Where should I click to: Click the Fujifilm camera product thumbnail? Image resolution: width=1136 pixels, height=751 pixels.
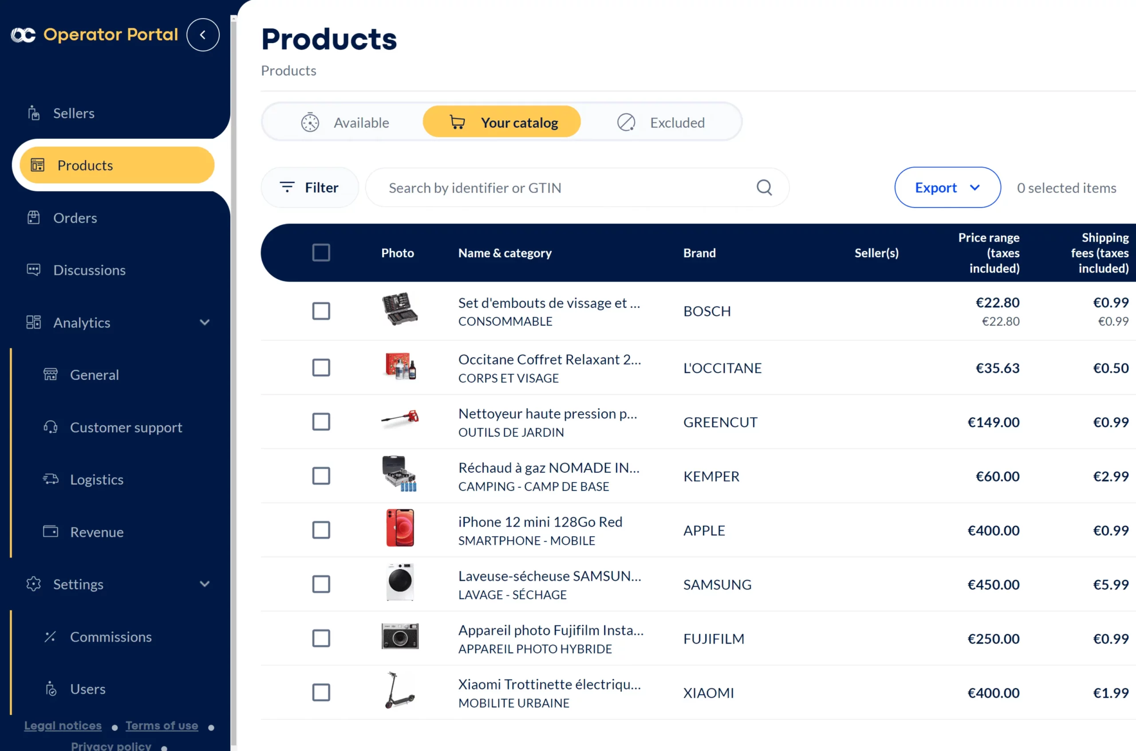point(399,637)
